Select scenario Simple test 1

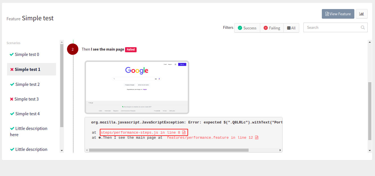(x=31, y=69)
